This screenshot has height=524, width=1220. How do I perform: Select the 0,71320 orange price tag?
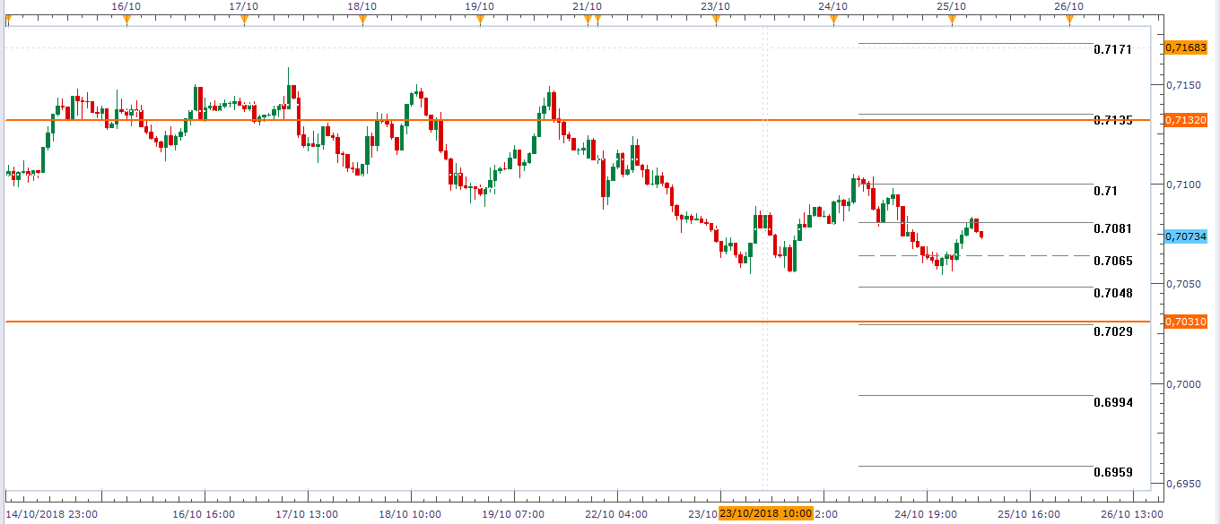coord(1185,120)
